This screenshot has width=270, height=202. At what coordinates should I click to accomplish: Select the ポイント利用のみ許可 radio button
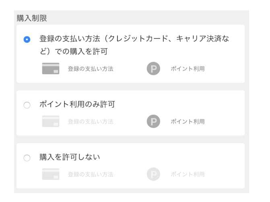27,105
